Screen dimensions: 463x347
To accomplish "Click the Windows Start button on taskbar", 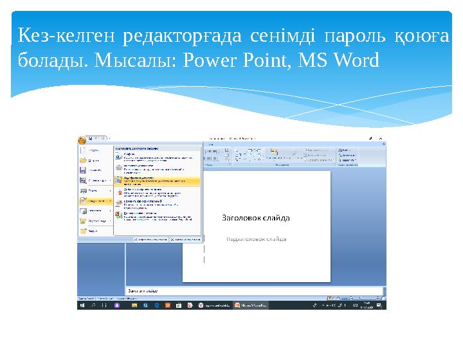I will click(82, 305).
